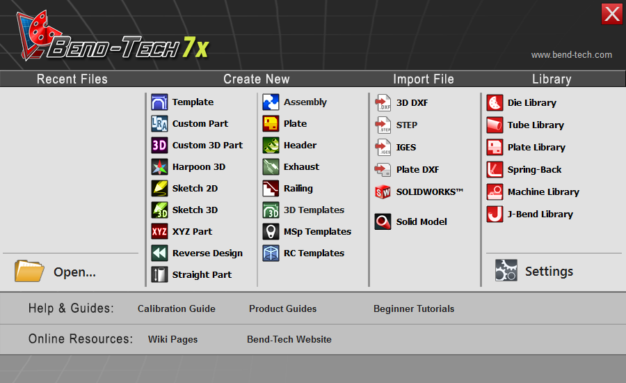The image size is (626, 383).
Task: Click the Template icon
Action: point(159,102)
